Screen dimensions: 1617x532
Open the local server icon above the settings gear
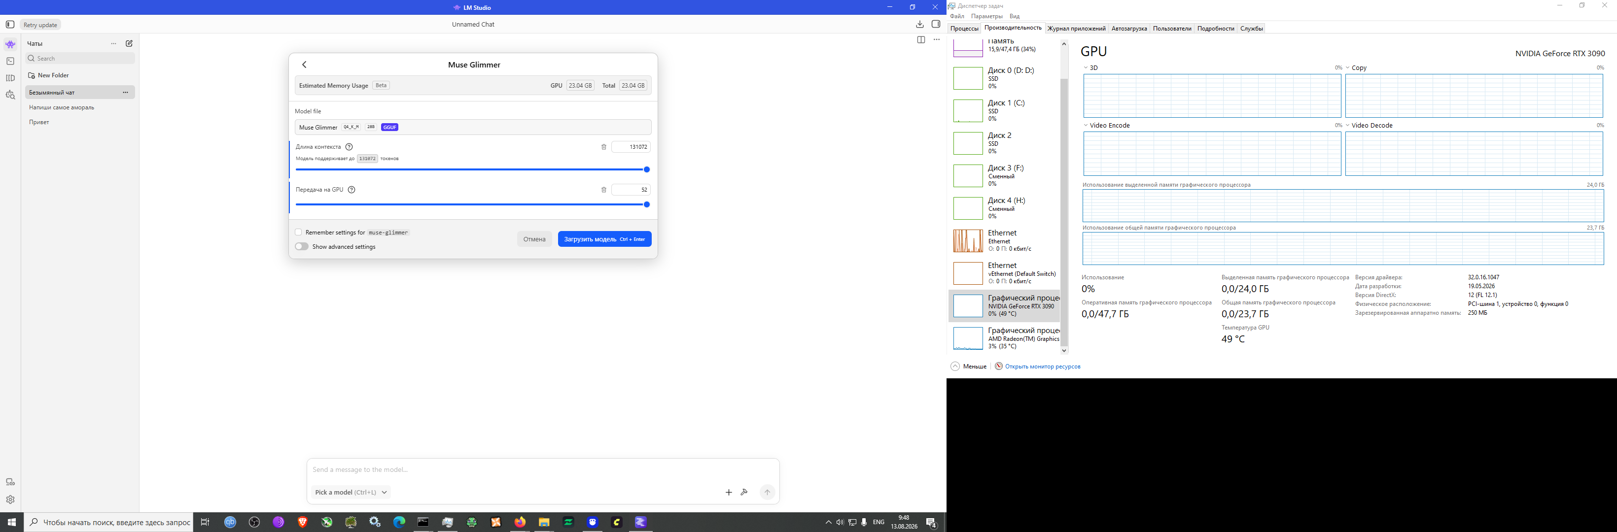point(10,482)
